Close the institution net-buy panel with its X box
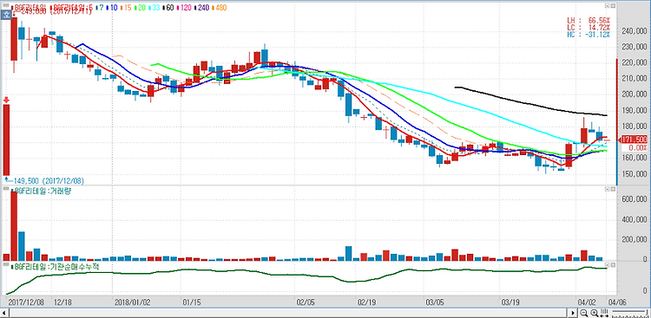This screenshot has height=318, width=651. click(x=613, y=264)
